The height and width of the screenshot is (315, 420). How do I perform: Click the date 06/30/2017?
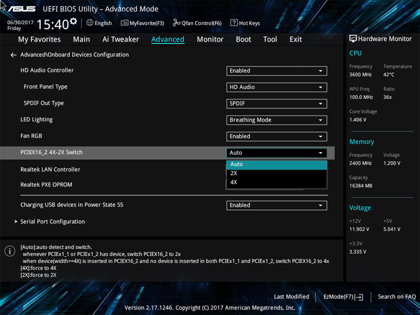[20, 23]
